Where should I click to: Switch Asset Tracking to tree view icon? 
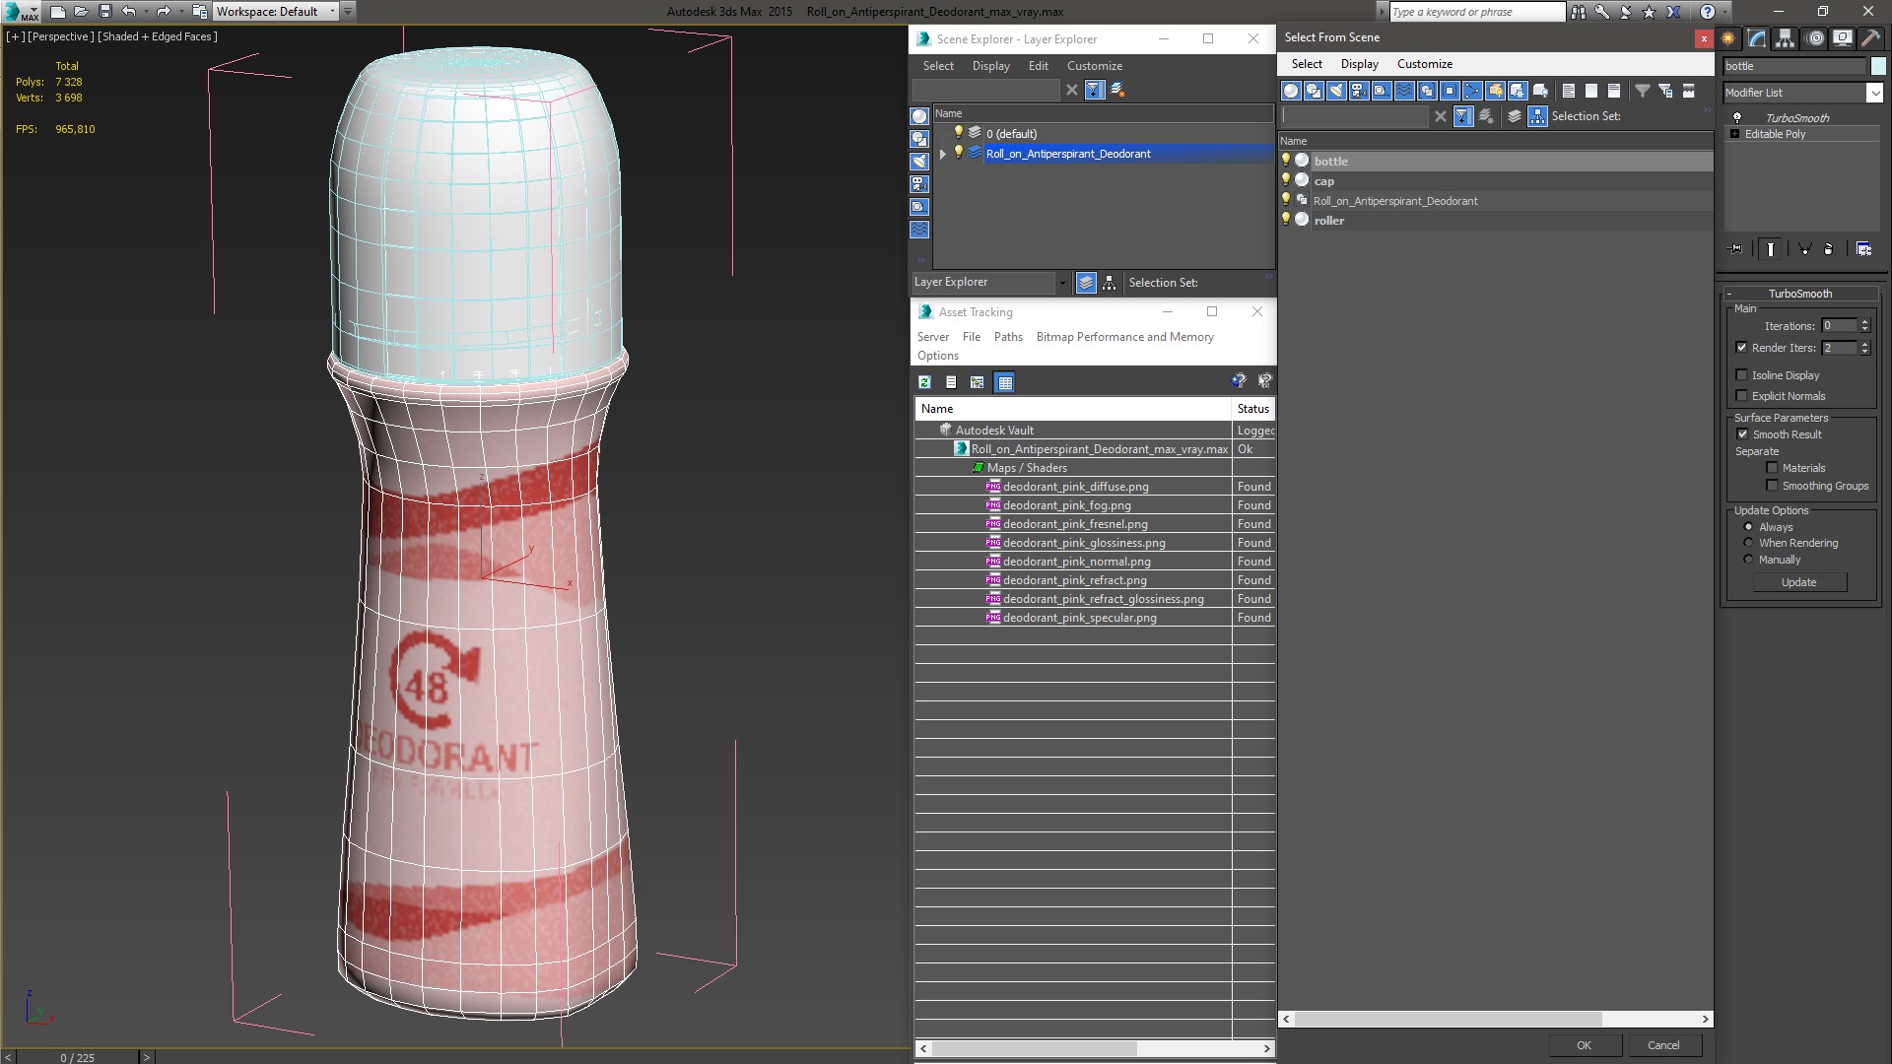977,382
